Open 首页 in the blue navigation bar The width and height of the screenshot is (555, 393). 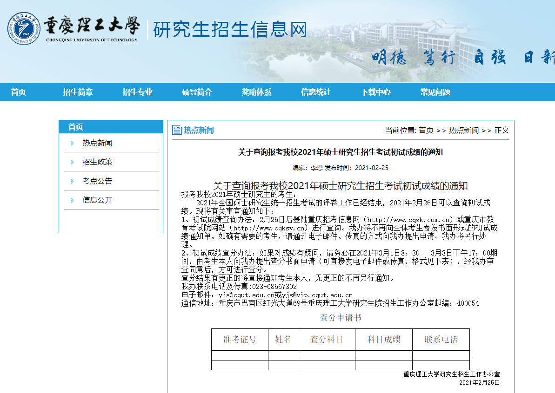[19, 92]
